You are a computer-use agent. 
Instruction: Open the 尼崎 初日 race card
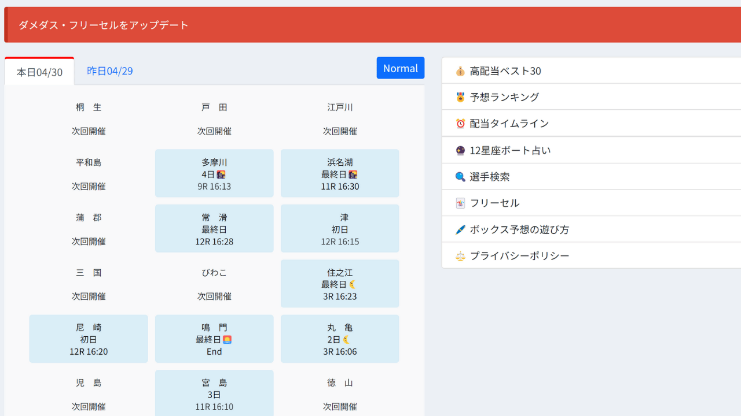pos(88,339)
